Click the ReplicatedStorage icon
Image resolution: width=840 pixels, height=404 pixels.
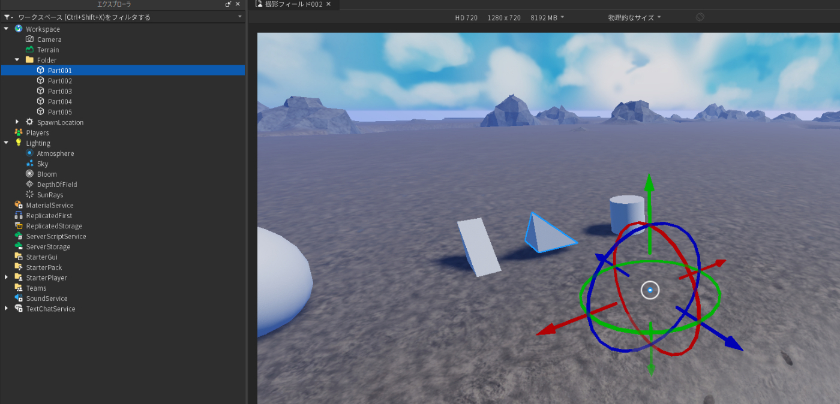(19, 226)
